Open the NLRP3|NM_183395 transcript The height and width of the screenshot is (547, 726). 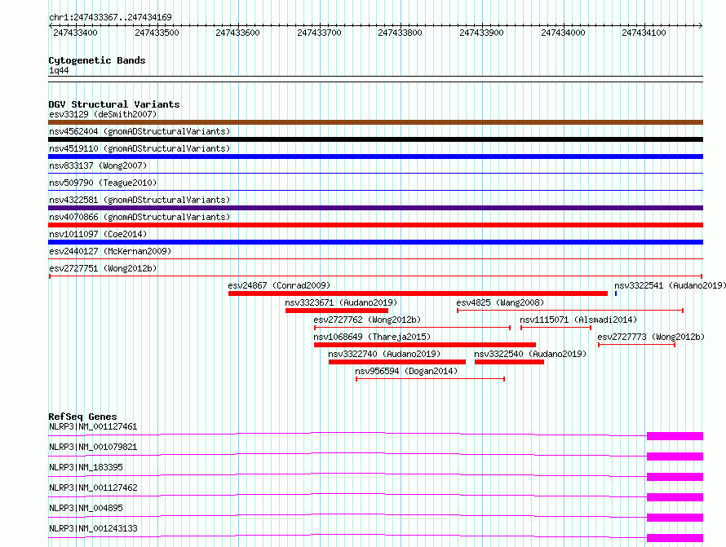coord(86,467)
